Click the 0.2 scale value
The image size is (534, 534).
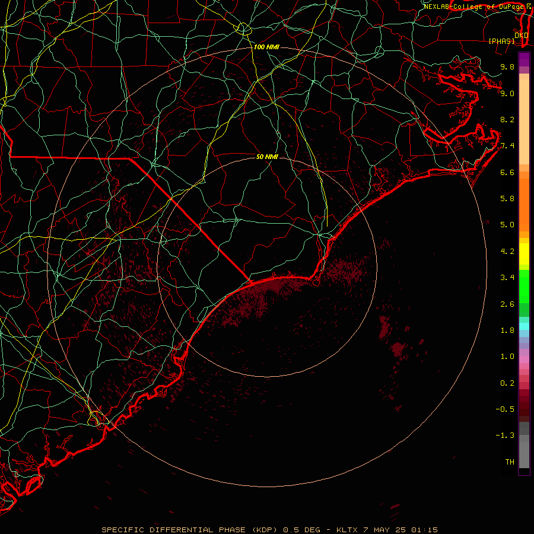pyautogui.click(x=507, y=383)
